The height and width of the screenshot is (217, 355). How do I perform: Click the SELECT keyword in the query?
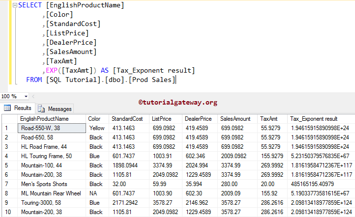point(30,5)
